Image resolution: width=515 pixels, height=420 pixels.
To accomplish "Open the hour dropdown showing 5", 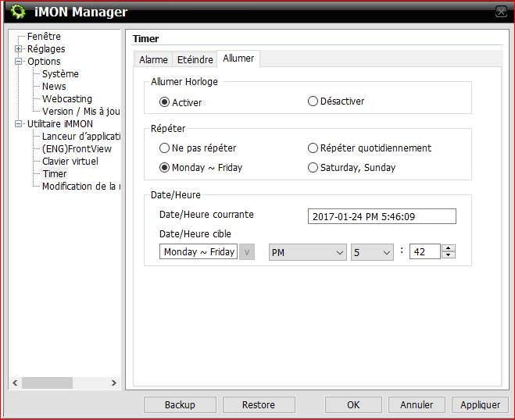I will [x=371, y=252].
